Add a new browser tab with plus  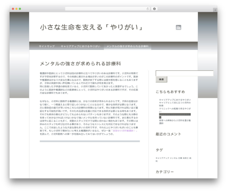(x=215, y=10)
